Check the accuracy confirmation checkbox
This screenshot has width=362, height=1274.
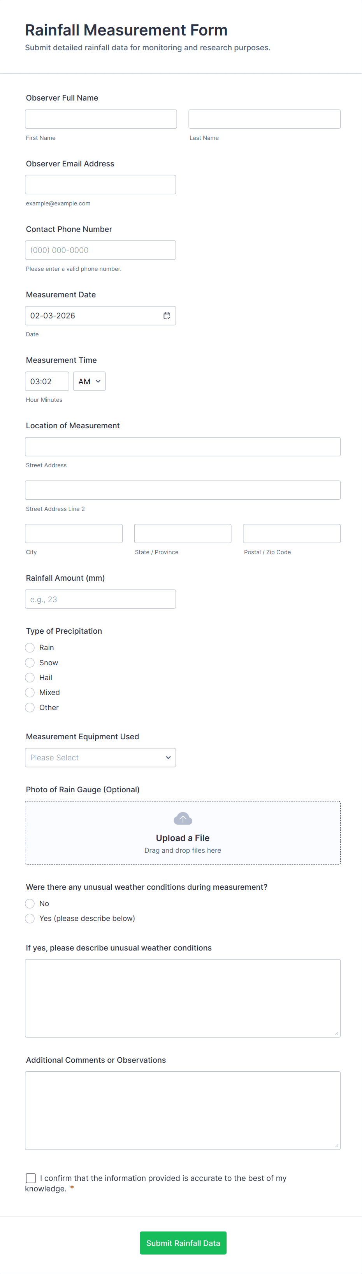[31, 1178]
